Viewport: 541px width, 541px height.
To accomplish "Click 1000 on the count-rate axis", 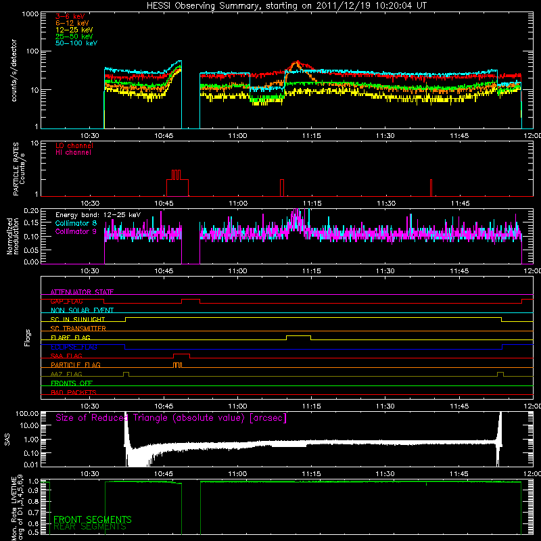I will pos(30,14).
